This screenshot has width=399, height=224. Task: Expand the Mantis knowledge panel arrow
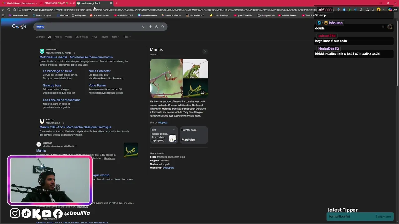pyautogui.click(x=205, y=51)
